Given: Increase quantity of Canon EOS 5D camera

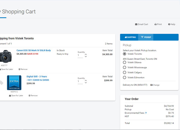Looking at the screenshot, I should (86, 54).
